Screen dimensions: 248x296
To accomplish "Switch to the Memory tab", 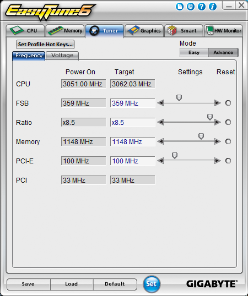I will coord(65,31).
